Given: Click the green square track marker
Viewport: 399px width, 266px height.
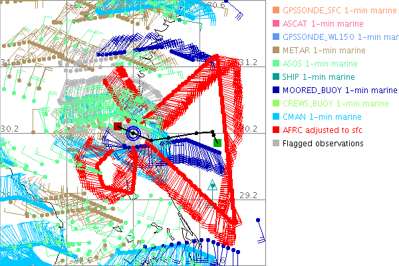Looking at the screenshot, I should [217, 142].
